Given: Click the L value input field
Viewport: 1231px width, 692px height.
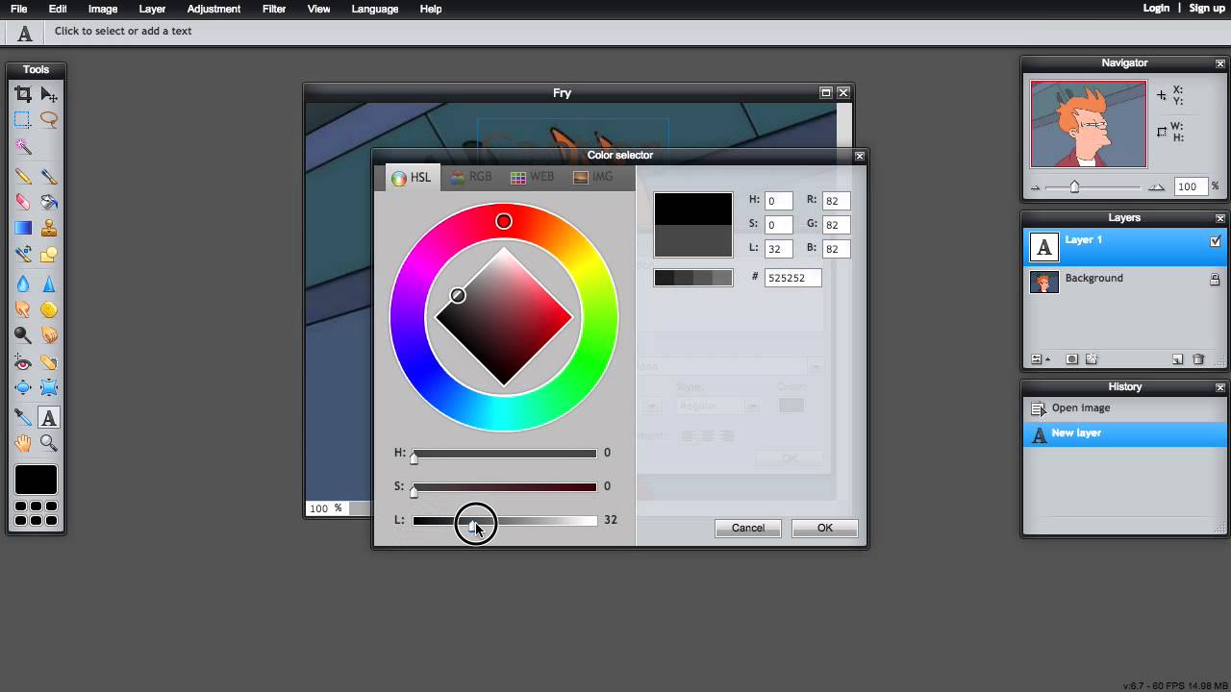Looking at the screenshot, I should coord(779,249).
